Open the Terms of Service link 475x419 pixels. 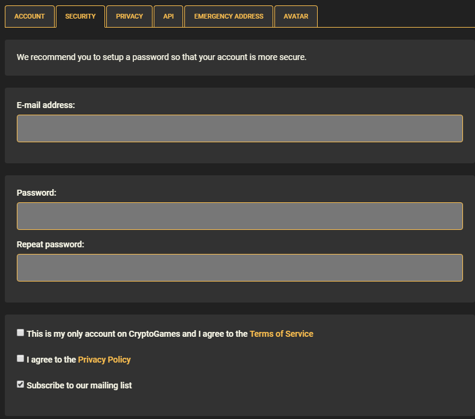coord(282,334)
